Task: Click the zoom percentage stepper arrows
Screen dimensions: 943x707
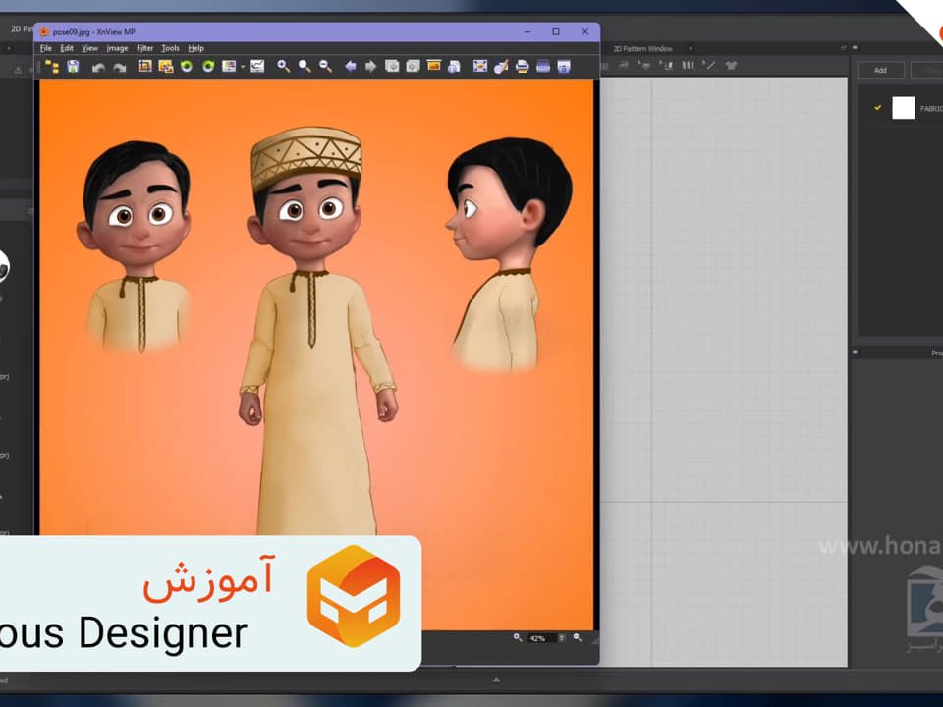Action: [562, 638]
